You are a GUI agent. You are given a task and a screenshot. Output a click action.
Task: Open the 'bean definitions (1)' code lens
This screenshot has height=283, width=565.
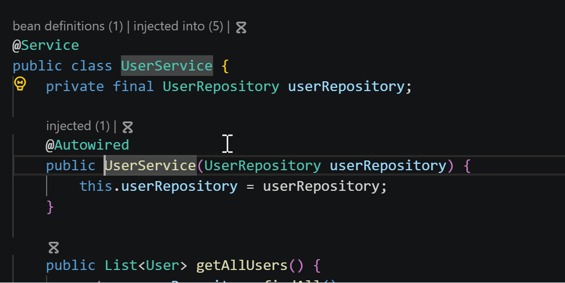68,26
